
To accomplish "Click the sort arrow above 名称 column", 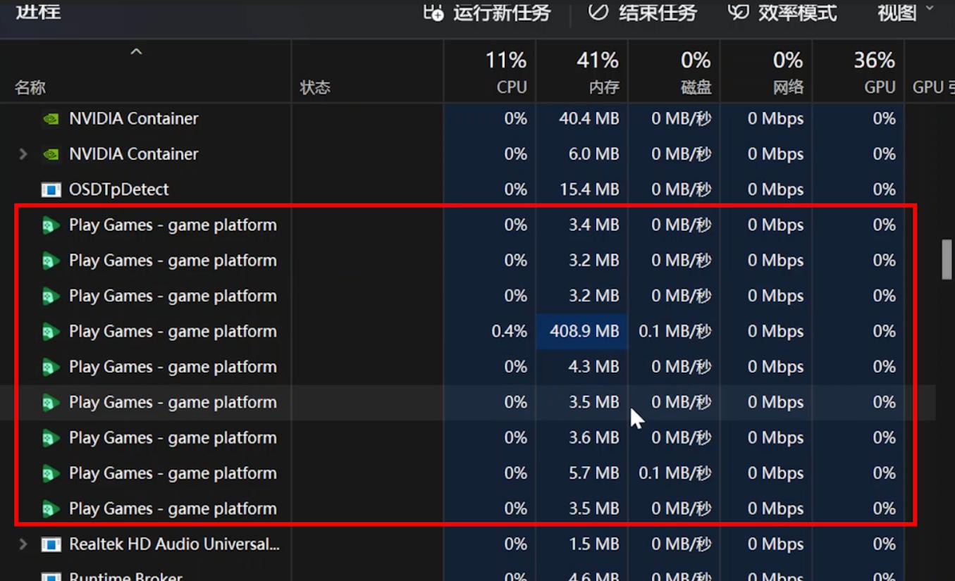I will coord(136,51).
